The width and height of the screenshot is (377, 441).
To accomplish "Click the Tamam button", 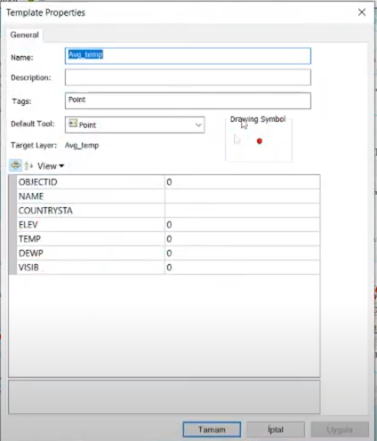I will 212,429.
